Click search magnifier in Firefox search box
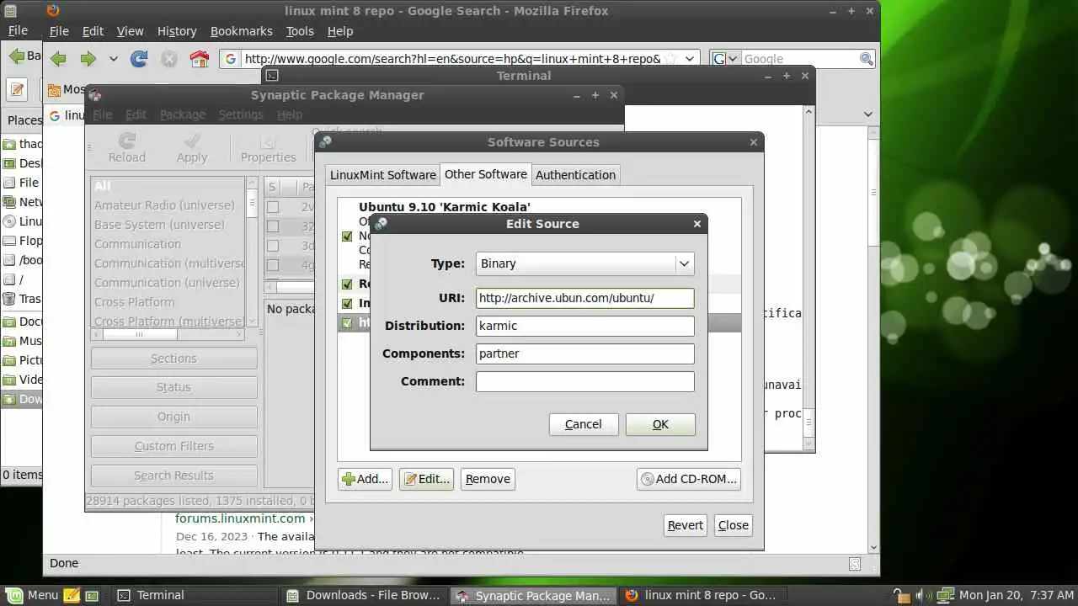This screenshot has height=606, width=1078. 866,59
